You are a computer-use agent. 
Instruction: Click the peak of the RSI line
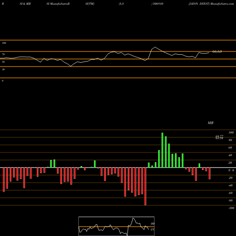pos(155,47)
